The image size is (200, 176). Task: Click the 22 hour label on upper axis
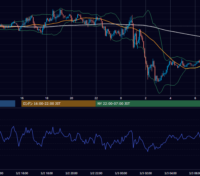pos(96,98)
